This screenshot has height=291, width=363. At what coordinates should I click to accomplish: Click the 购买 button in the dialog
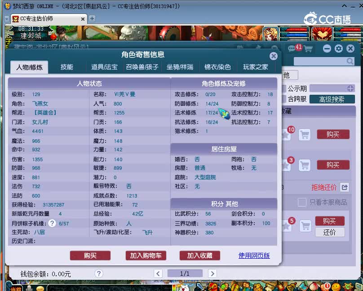click(90, 256)
